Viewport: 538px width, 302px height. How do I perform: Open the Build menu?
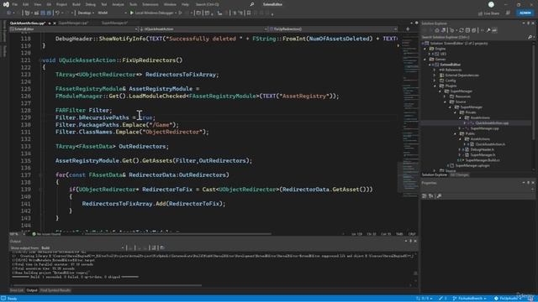click(x=76, y=4)
